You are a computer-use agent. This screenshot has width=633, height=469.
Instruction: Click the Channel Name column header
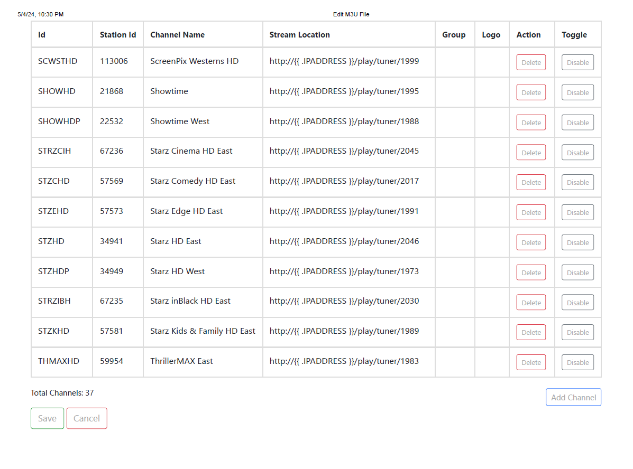(177, 35)
